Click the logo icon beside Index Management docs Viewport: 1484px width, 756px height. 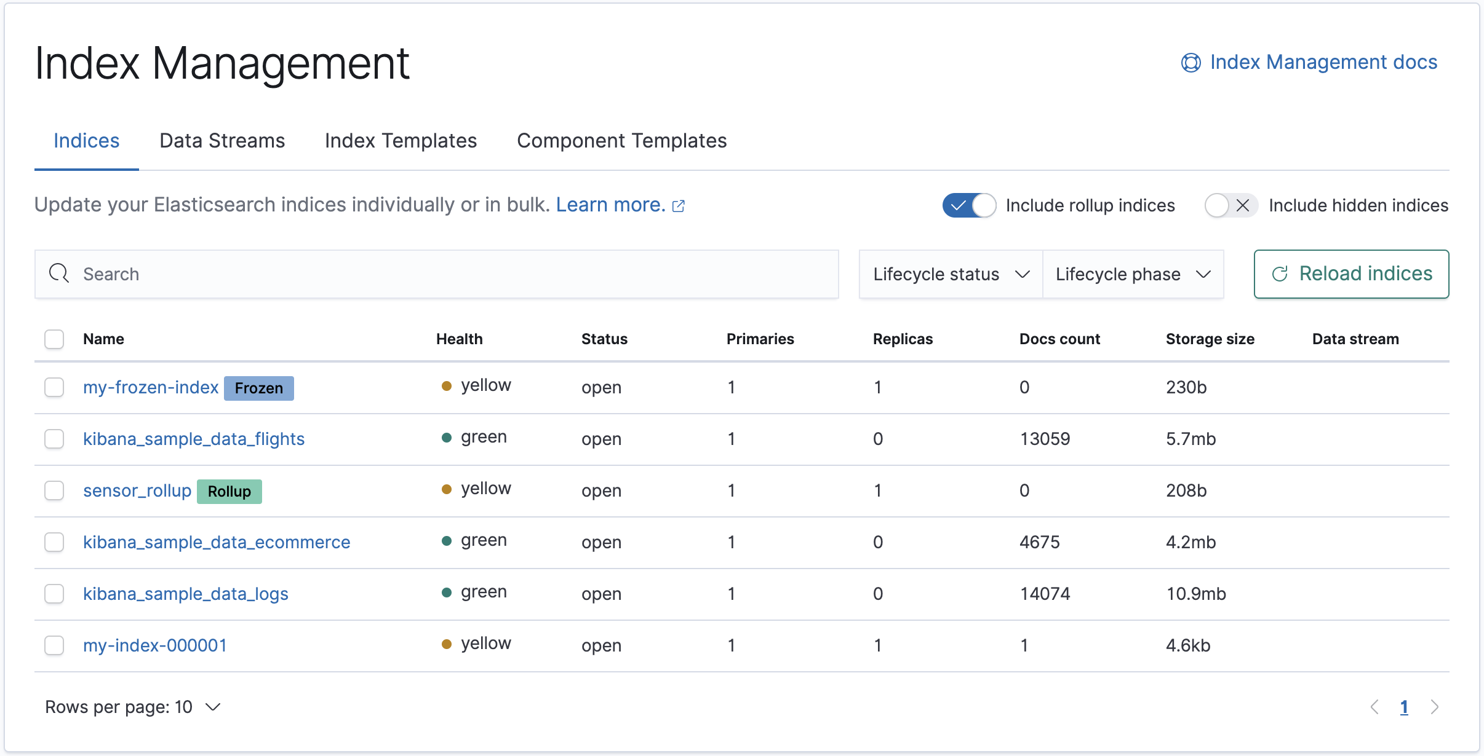pyautogui.click(x=1190, y=61)
